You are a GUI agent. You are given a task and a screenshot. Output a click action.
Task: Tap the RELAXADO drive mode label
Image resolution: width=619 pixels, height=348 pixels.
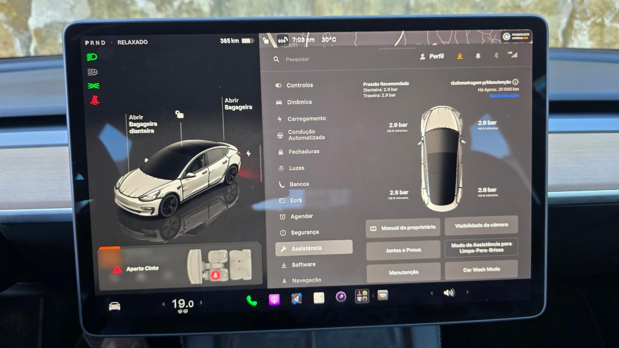pyautogui.click(x=133, y=42)
